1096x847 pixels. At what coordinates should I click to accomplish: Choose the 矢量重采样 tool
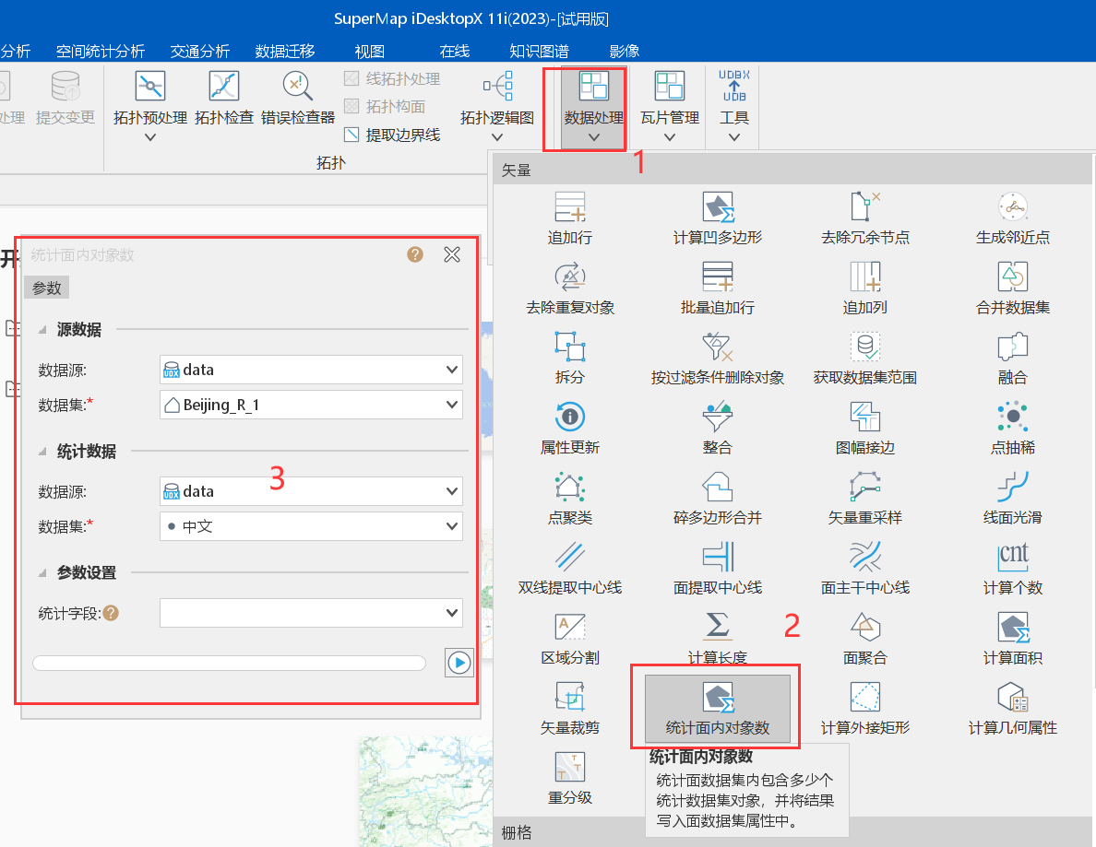click(865, 498)
